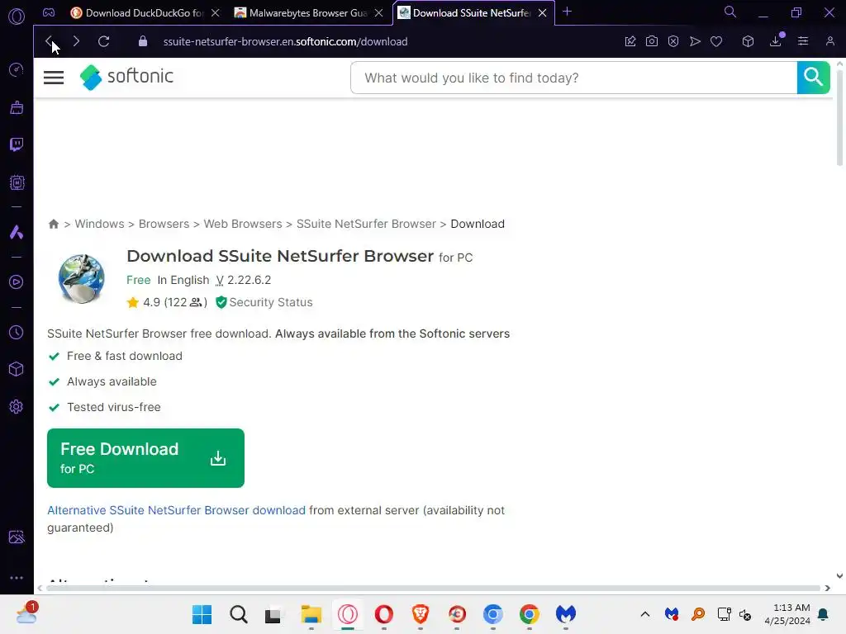This screenshot has height=634, width=846.
Task: Click the vertical page scrollbar thumb
Action: [x=839, y=116]
